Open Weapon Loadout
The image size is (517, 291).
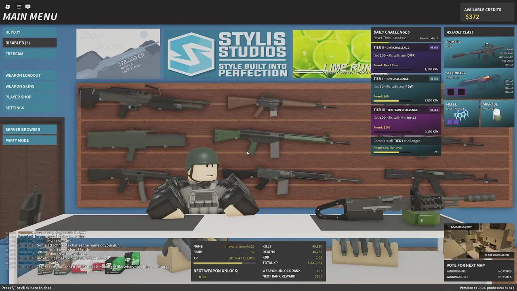tap(29, 75)
